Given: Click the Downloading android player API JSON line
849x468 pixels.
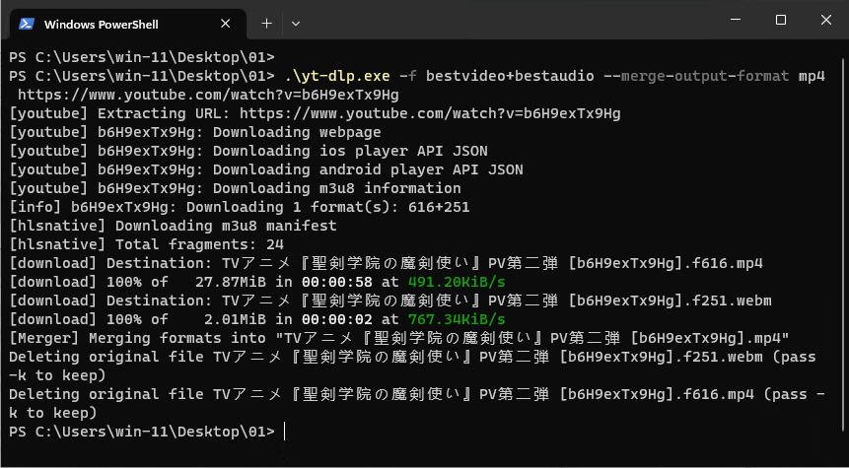Looking at the screenshot, I should (266, 169).
